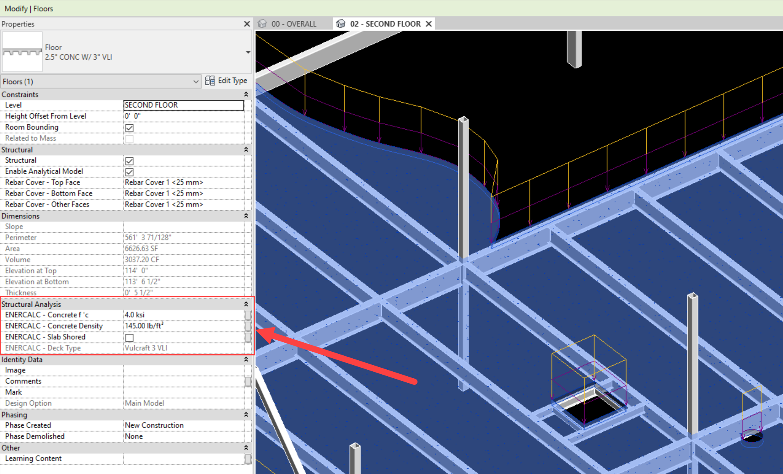Disable the Enable Analytical Model checkbox
The width and height of the screenshot is (783, 474).
click(129, 172)
